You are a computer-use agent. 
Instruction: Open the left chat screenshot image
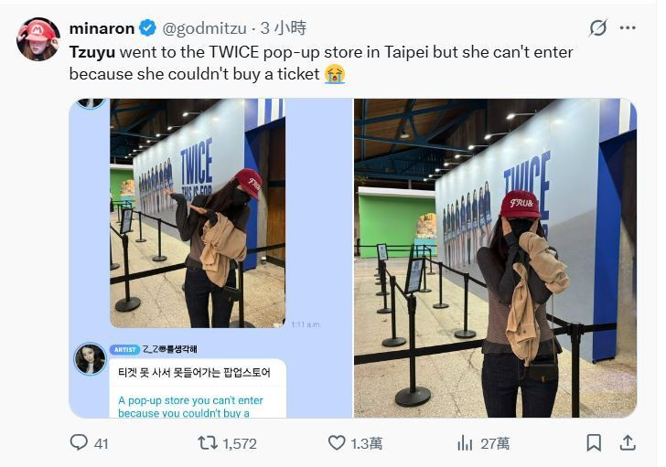pyautogui.click(x=210, y=258)
